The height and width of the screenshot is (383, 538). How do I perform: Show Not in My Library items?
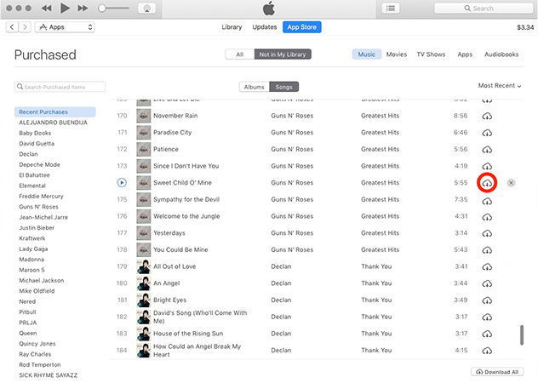coord(283,54)
